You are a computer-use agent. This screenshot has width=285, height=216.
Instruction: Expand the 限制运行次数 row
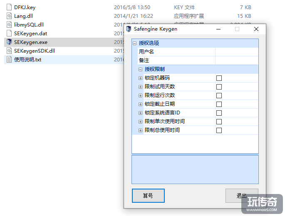[140, 95]
